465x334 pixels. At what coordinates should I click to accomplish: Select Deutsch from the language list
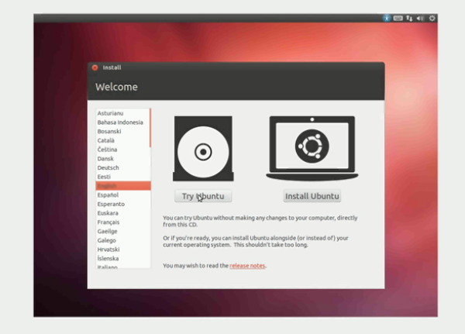(x=108, y=167)
